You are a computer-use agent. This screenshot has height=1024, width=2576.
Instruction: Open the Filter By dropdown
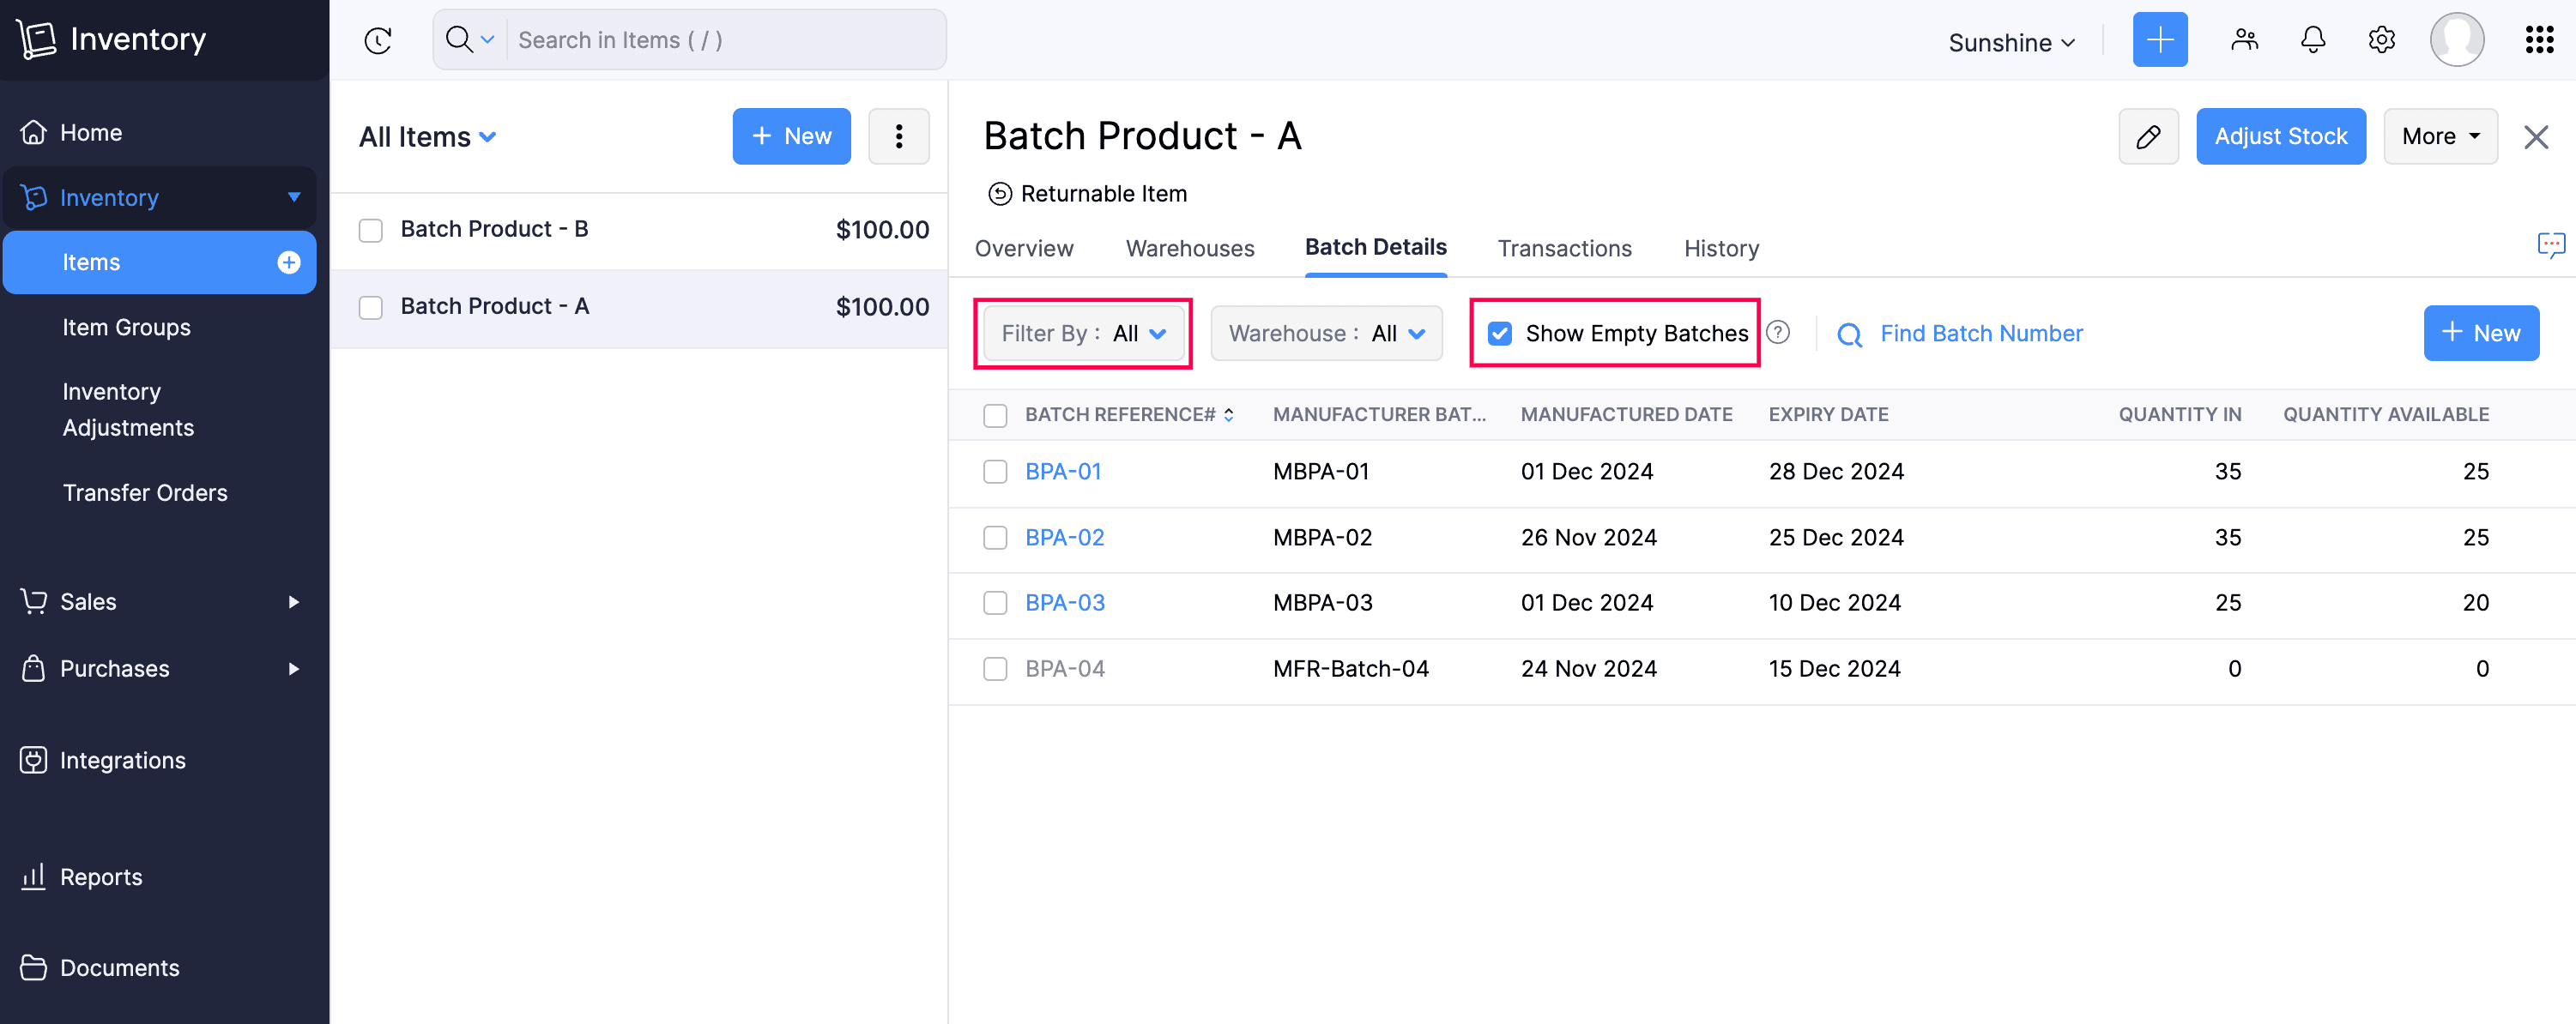(x=1083, y=334)
